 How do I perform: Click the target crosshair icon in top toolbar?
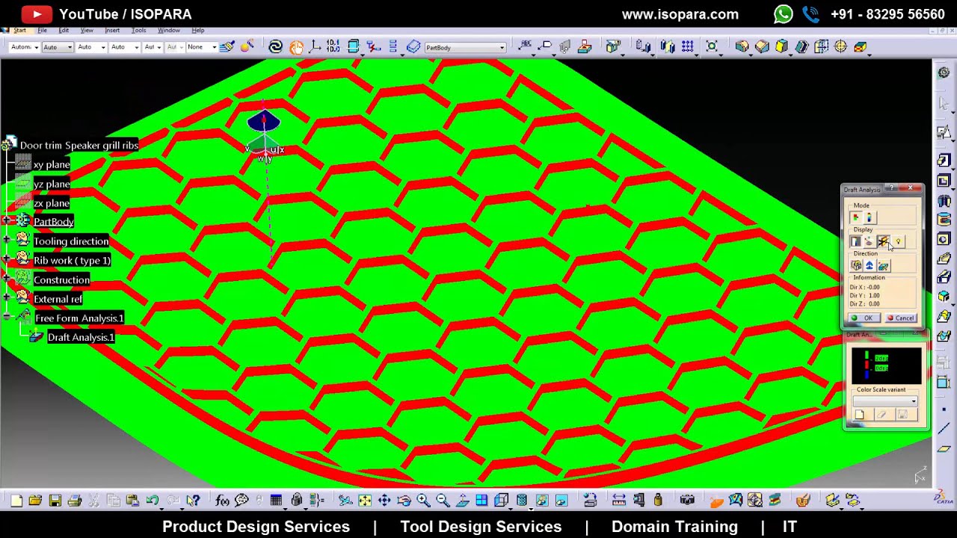pos(840,47)
